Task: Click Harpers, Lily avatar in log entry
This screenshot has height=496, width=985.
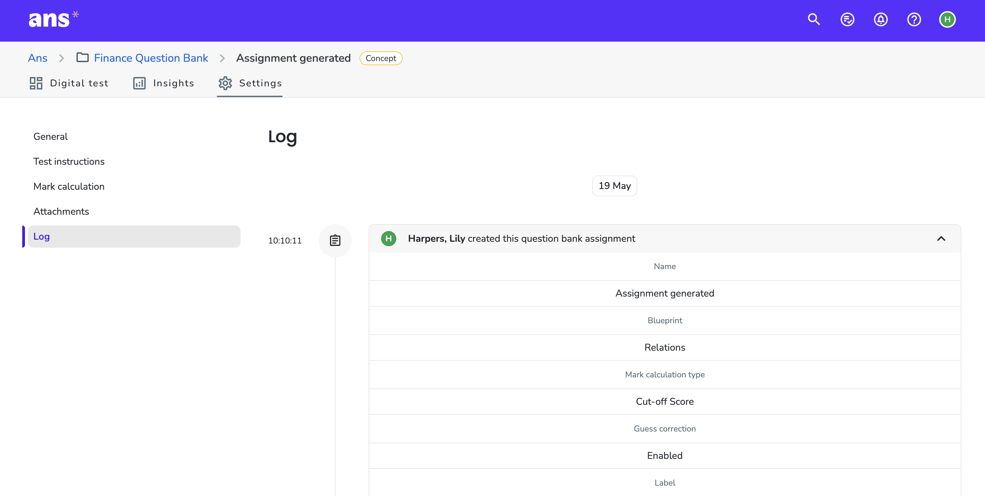Action: [388, 238]
